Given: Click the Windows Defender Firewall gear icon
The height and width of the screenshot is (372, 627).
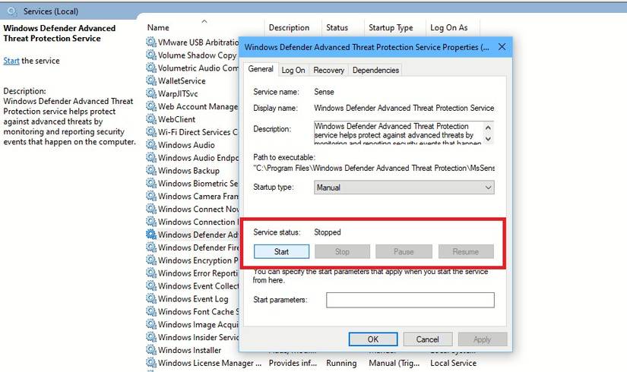Looking at the screenshot, I should tap(151, 247).
